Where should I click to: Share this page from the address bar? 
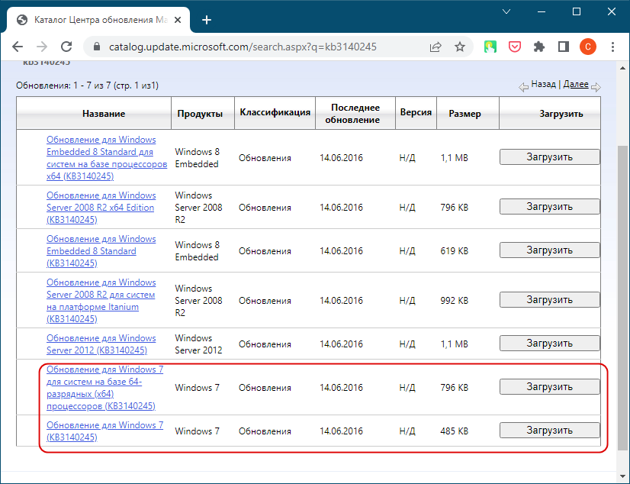436,47
